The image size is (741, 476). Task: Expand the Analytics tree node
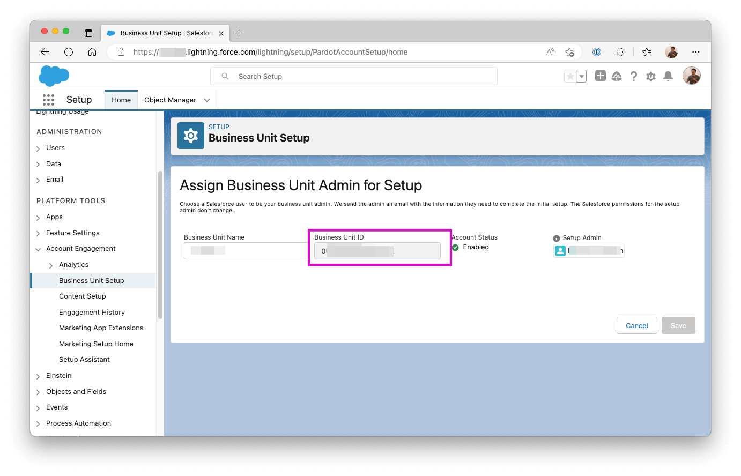point(51,265)
